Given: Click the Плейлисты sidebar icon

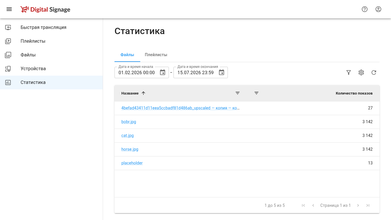Looking at the screenshot, I should [x=8, y=41].
